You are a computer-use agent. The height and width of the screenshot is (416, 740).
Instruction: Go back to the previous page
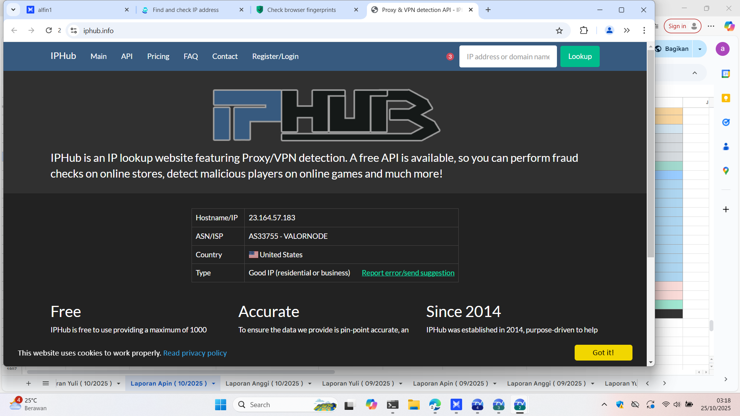[x=14, y=30]
